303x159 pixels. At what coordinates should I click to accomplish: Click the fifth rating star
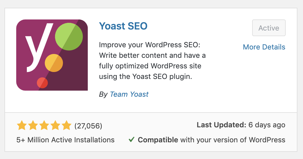pyautogui.click(x=66, y=126)
